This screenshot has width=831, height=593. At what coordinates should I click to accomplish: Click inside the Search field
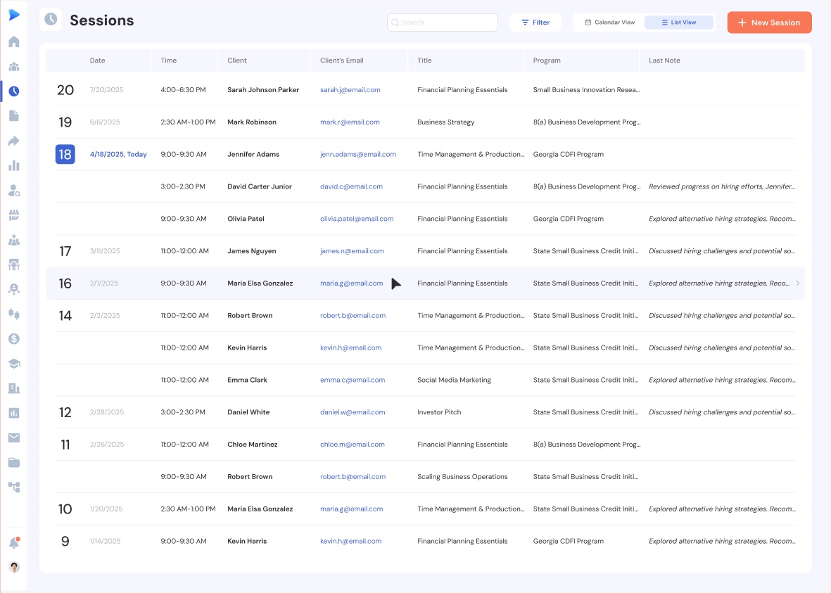442,22
